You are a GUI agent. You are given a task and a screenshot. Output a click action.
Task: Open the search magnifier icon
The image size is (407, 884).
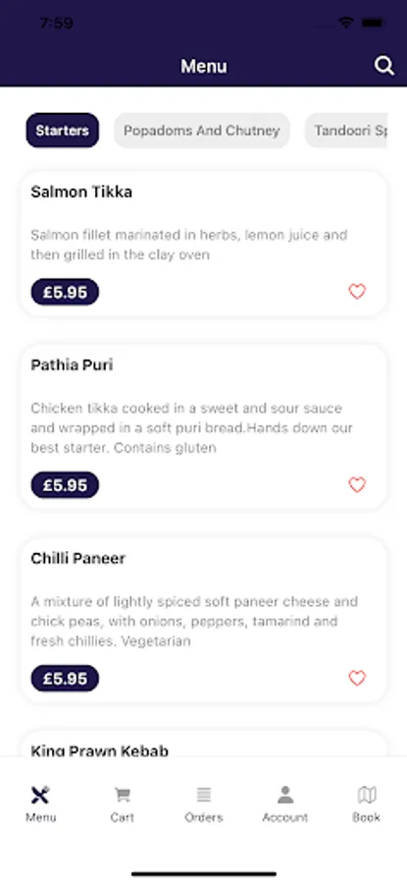[x=383, y=66]
